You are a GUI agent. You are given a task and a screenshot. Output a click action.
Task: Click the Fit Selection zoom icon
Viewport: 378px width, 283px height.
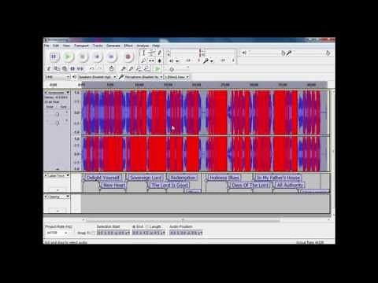pos(139,68)
